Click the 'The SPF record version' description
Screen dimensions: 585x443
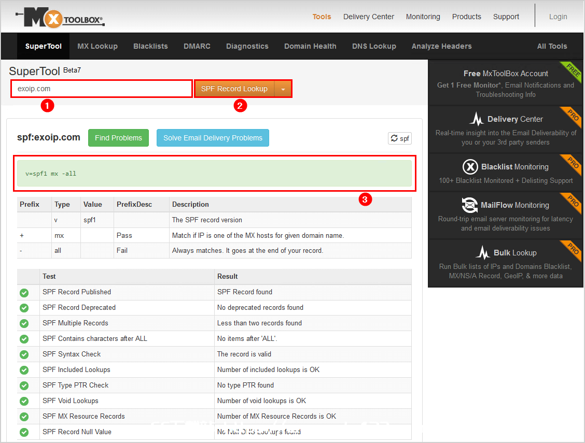point(207,220)
